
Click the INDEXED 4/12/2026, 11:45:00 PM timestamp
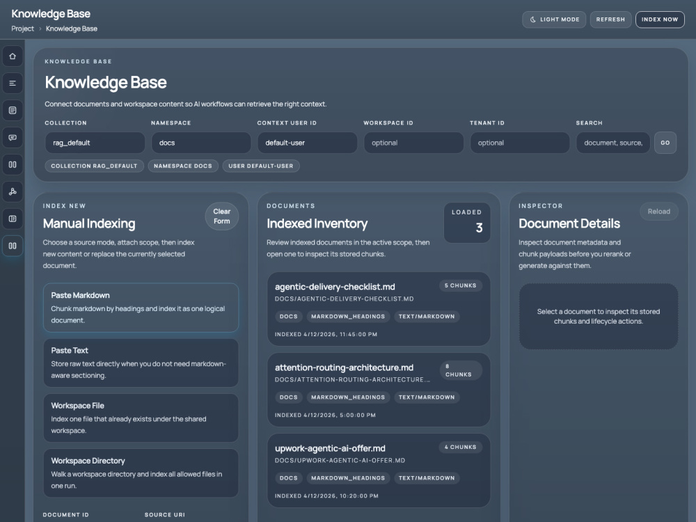pos(326,334)
